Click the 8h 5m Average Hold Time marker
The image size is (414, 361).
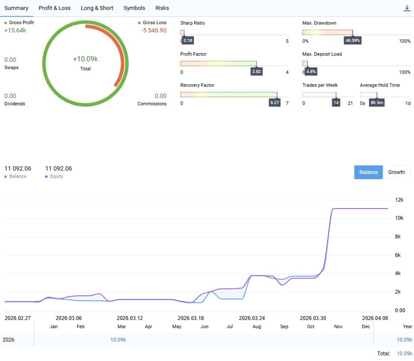(x=377, y=102)
